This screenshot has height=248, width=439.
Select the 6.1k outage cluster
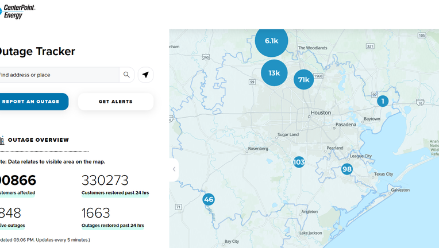click(x=271, y=41)
